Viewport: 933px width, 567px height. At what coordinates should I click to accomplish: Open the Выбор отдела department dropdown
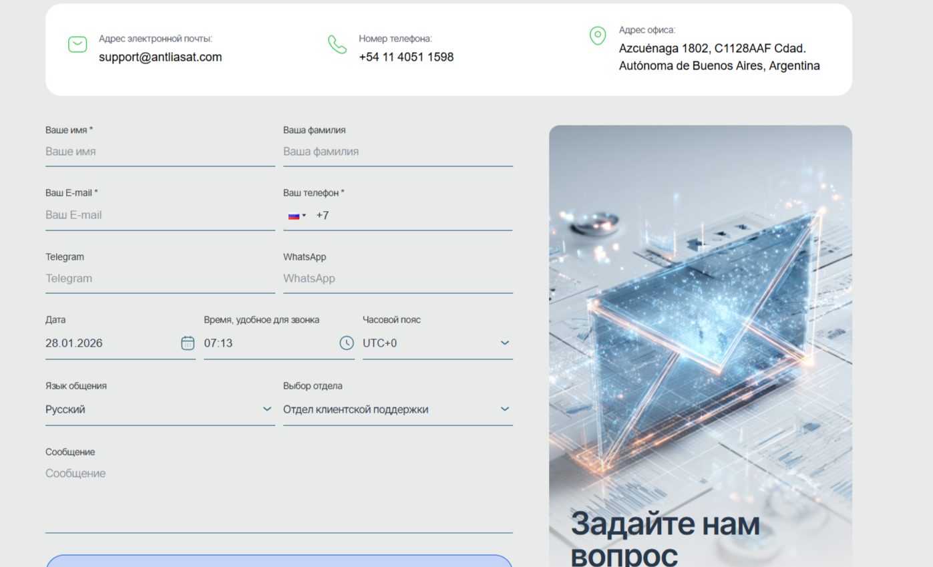pos(398,409)
